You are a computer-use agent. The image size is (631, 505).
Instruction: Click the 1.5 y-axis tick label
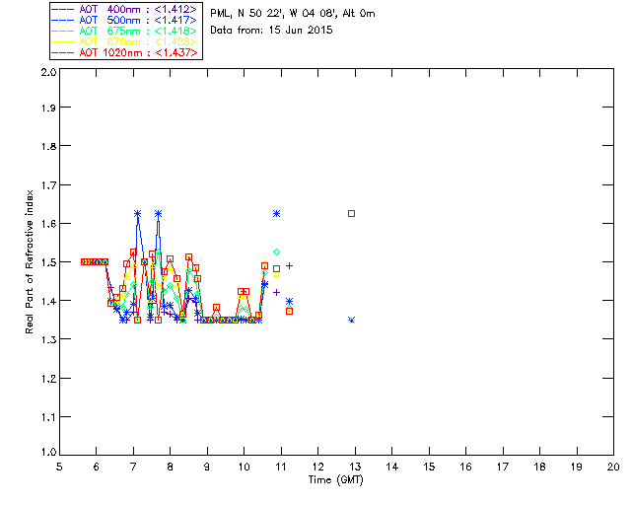48,262
